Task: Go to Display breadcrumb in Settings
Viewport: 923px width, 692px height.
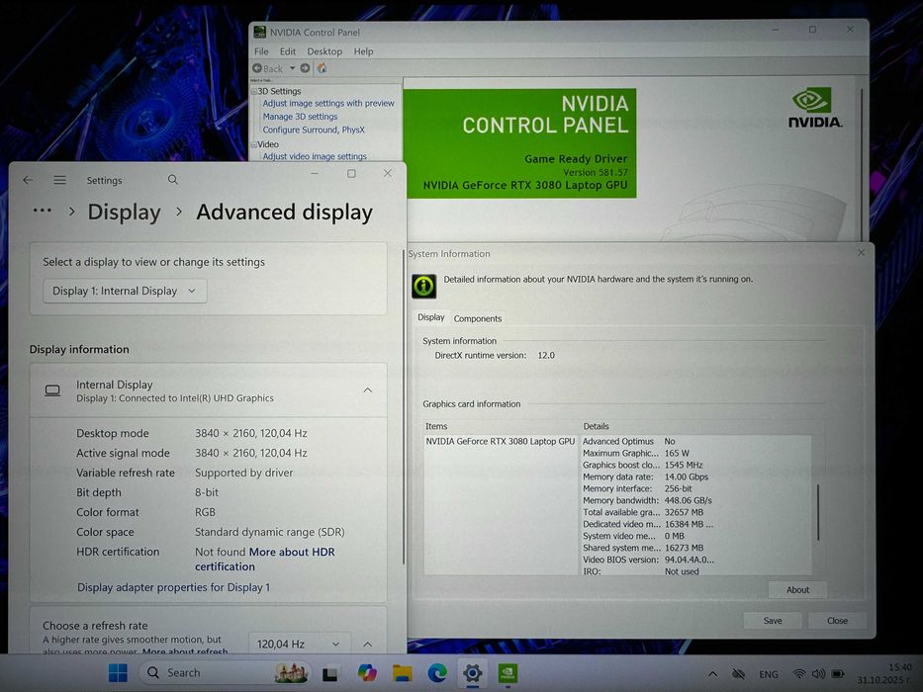Action: point(125,212)
